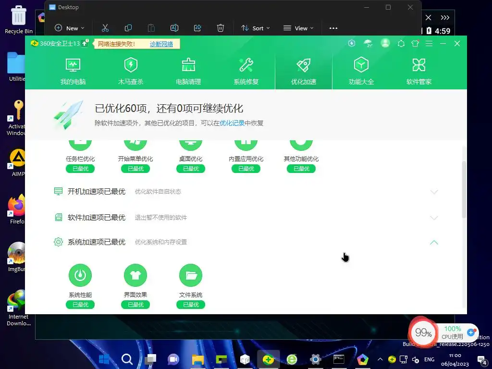Switch to the 系统修复 tab

click(x=246, y=72)
